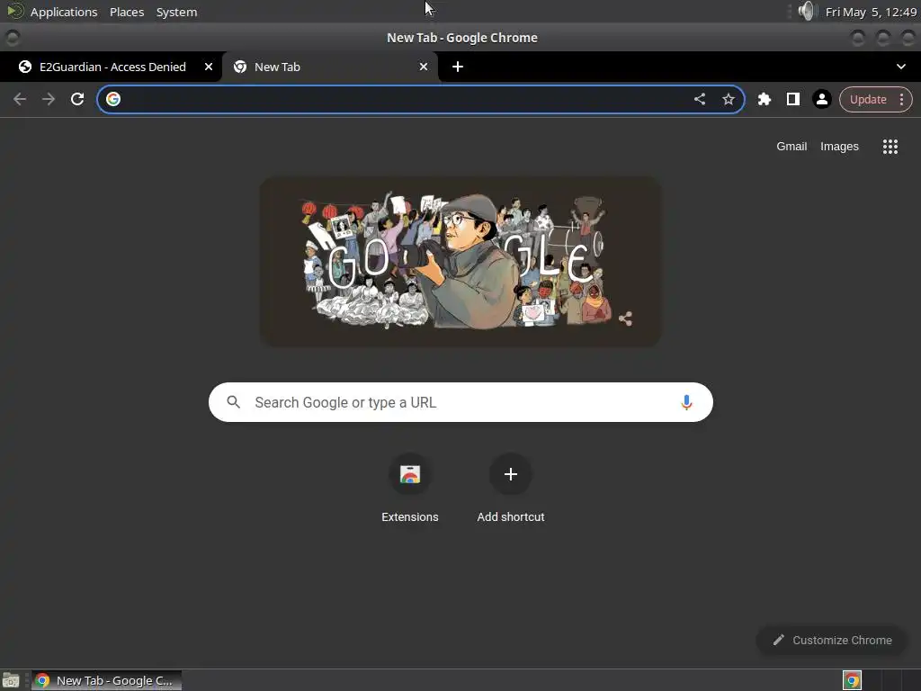Expand the tab search dropdown arrow
Viewport: 921px width, 691px height.
tap(901, 67)
